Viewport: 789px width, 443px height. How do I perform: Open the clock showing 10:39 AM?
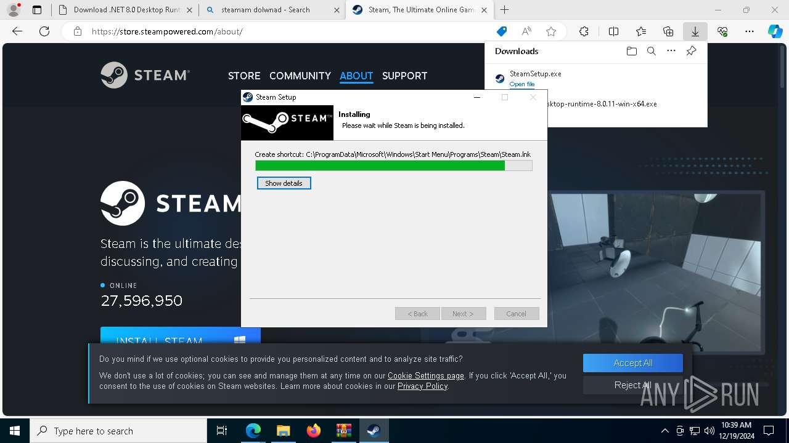[x=735, y=431]
